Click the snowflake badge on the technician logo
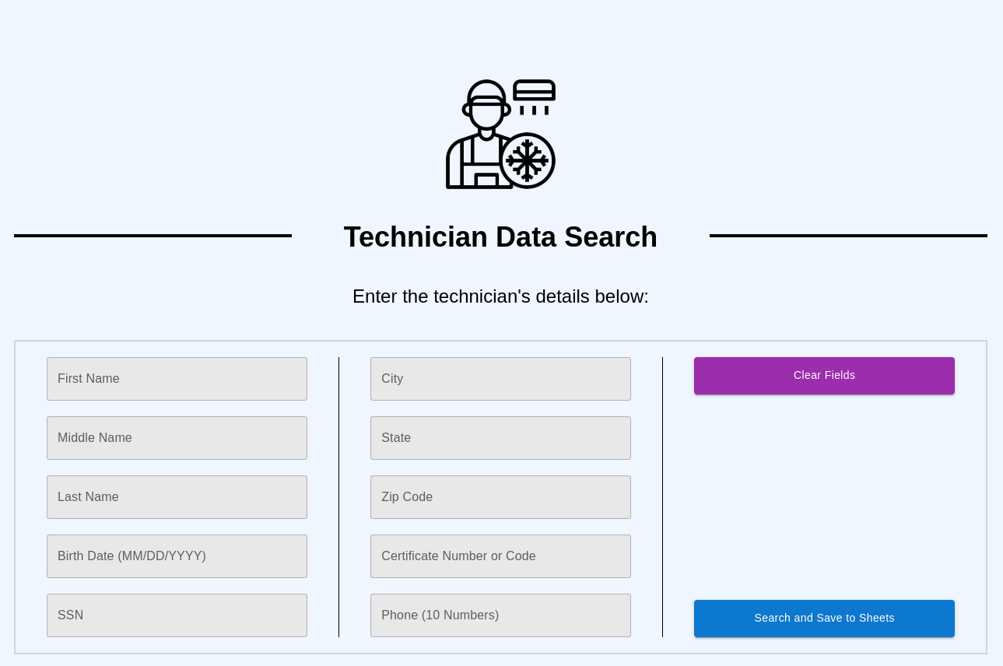This screenshot has width=1003, height=666. point(527,161)
